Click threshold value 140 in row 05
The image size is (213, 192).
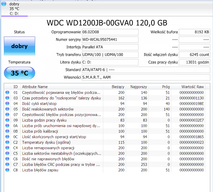click(167, 109)
